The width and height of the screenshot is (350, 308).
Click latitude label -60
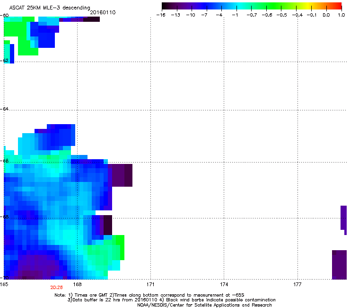coord(4,16)
